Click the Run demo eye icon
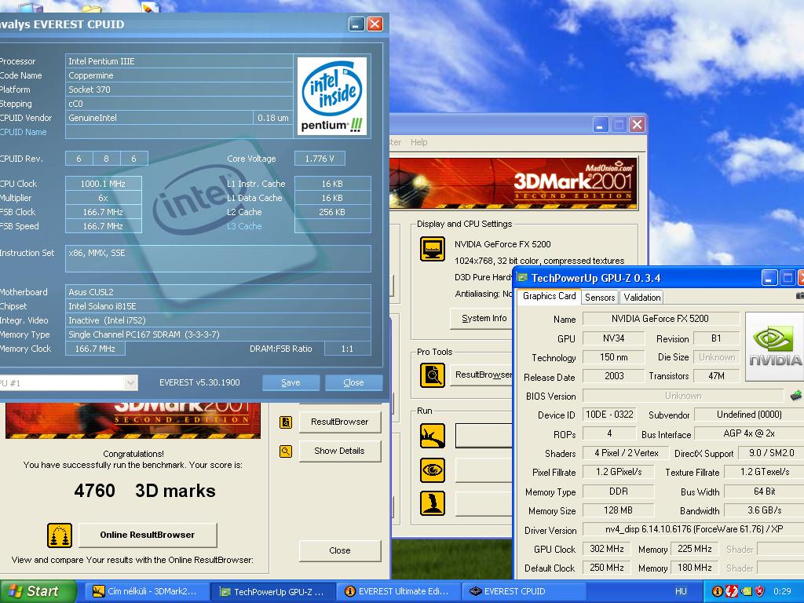This screenshot has width=804, height=603. coord(433,470)
